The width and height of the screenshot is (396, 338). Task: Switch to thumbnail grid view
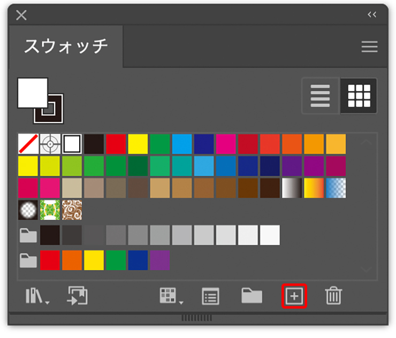click(359, 96)
